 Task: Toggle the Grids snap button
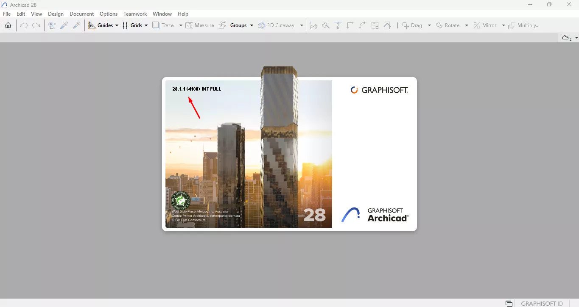pyautogui.click(x=132, y=25)
